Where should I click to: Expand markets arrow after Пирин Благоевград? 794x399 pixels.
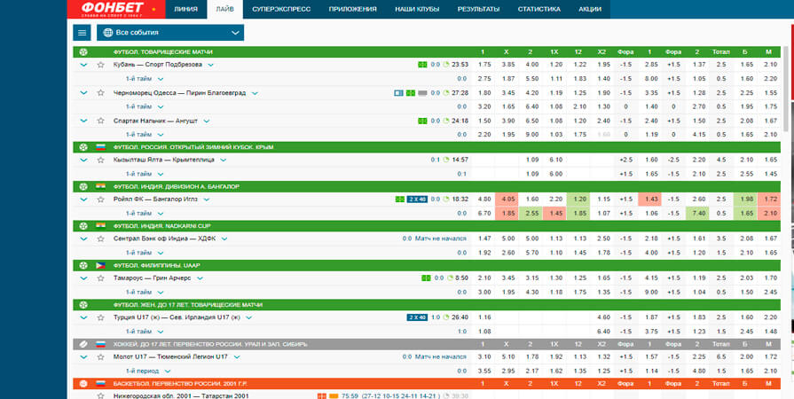coord(255,93)
